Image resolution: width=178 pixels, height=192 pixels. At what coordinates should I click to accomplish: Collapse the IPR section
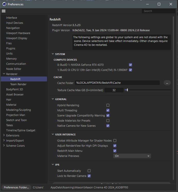pyautogui.click(x=53, y=165)
